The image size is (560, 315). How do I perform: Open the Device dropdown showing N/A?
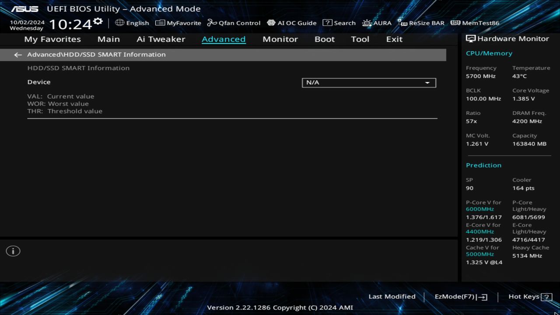coord(368,82)
